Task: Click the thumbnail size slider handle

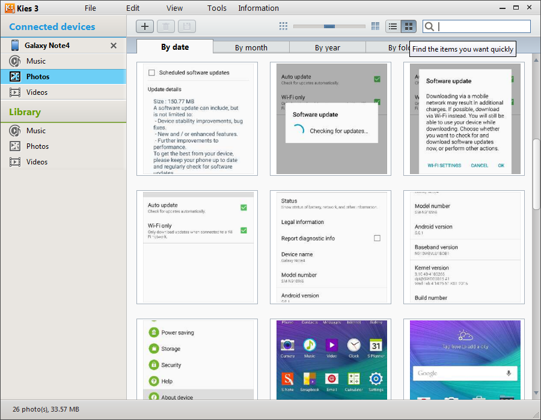Action: pos(329,26)
